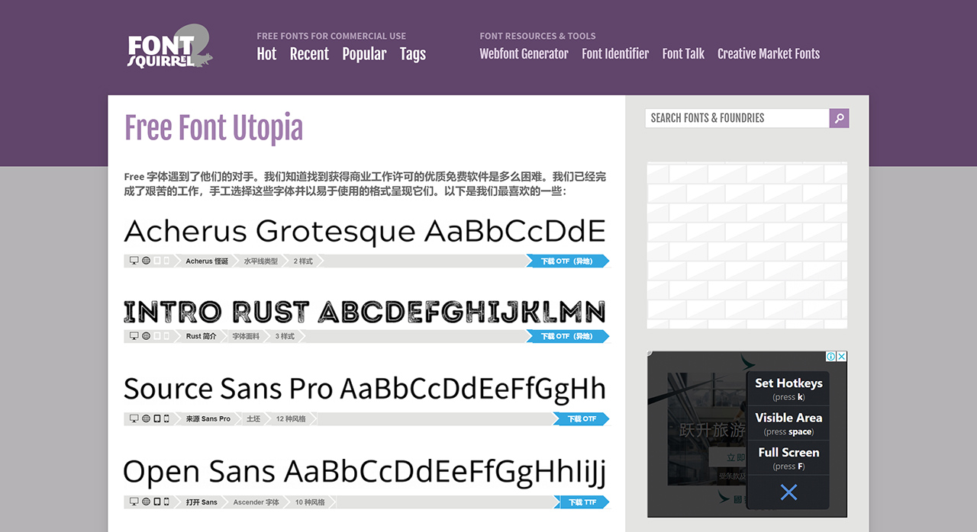
Task: Open the Hot fonts section
Action: click(266, 53)
